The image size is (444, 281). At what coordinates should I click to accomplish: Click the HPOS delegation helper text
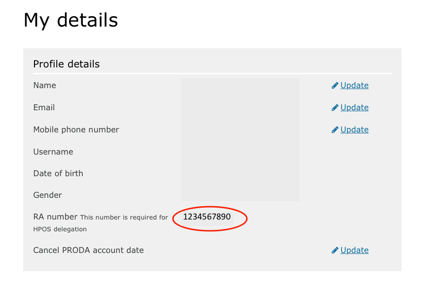tap(60, 229)
